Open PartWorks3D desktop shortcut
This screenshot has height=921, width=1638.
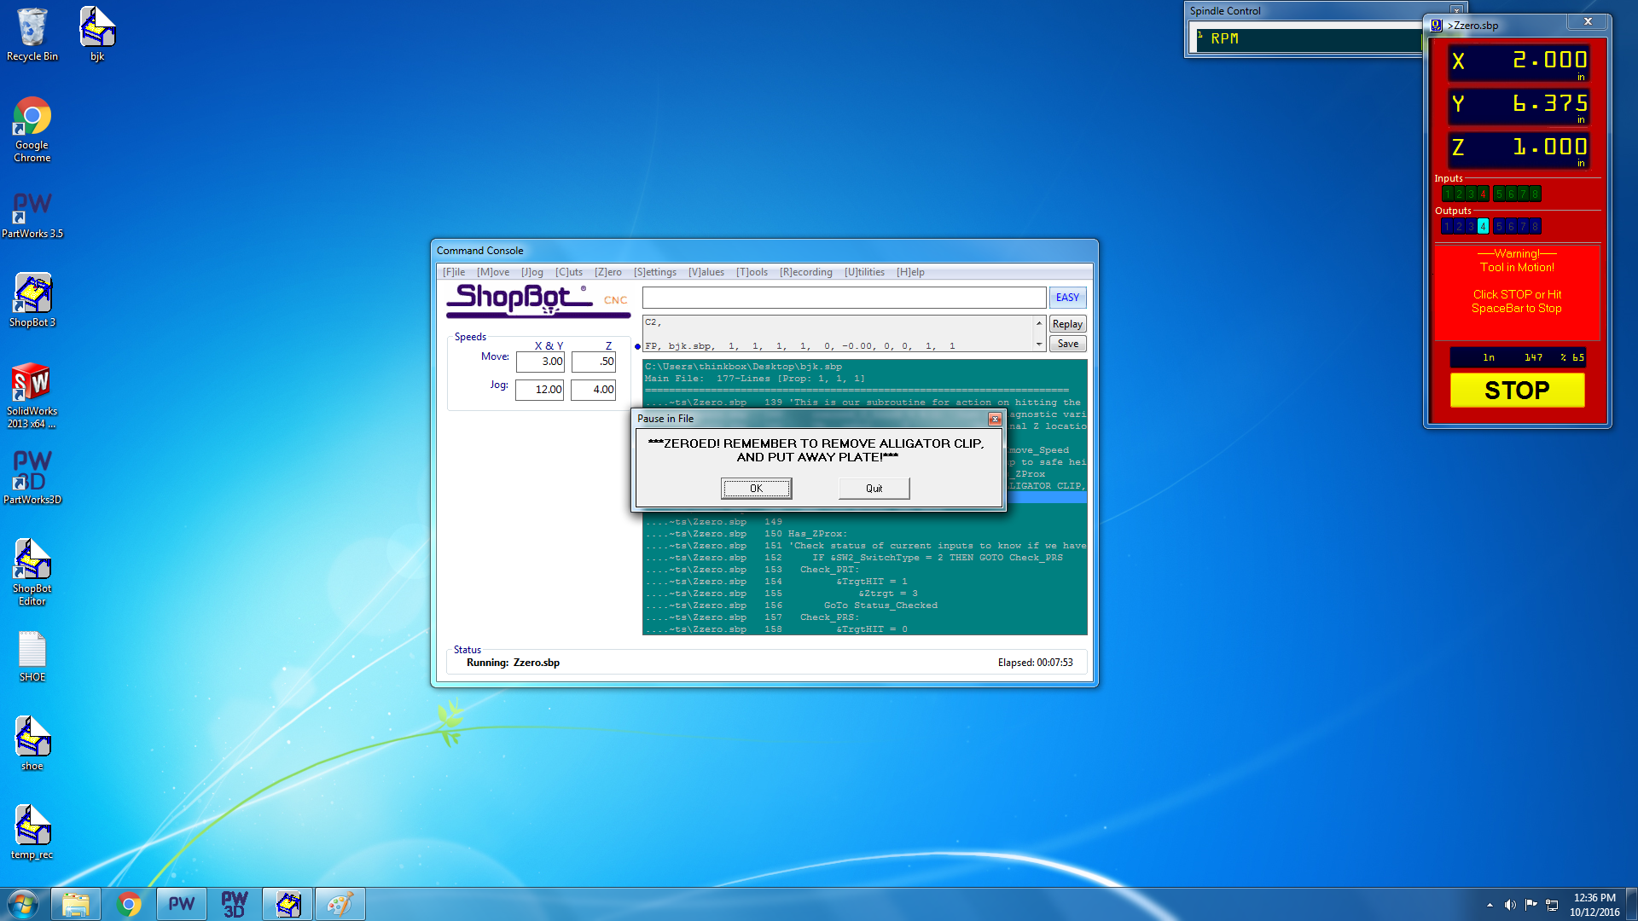click(x=32, y=478)
